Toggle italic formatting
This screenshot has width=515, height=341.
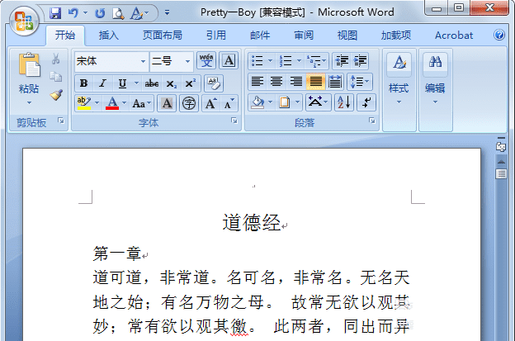103,83
